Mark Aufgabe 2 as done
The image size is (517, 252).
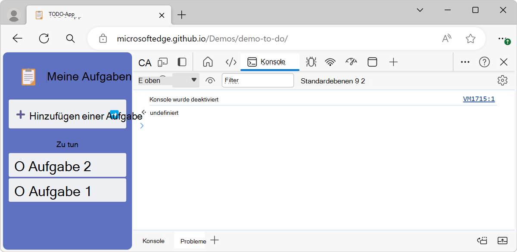click(19, 166)
